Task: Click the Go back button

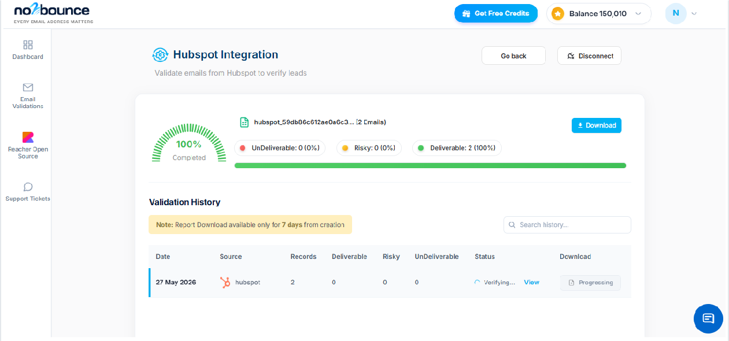Action: [513, 56]
